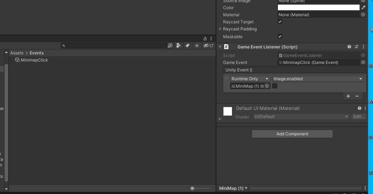Click the Color eyedropper icon
The height and width of the screenshot is (194, 373).
pyautogui.click(x=363, y=8)
